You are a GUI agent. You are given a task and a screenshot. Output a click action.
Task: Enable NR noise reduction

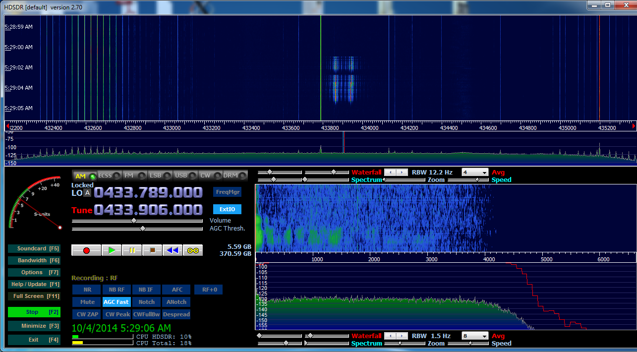[x=87, y=290]
